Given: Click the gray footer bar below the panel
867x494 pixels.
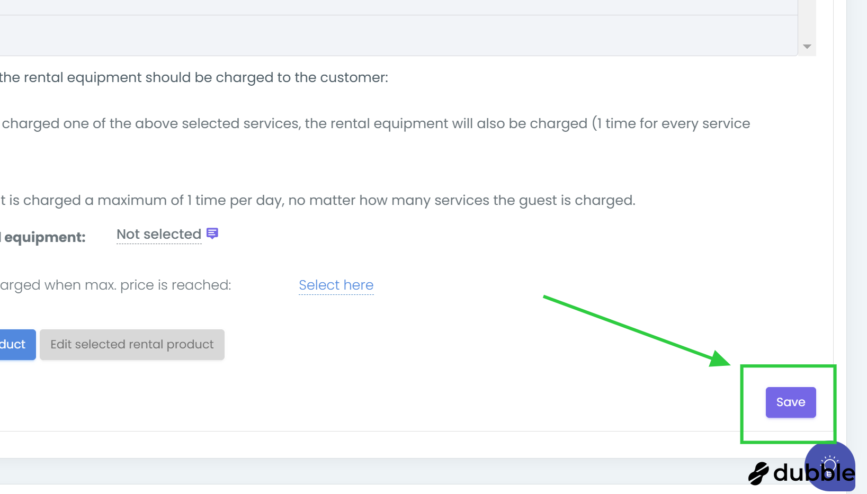Looking at the screenshot, I should pos(371,471).
